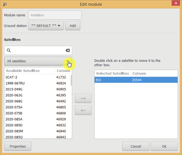Screen dimensions: 182x155
Task: Open the All satellites group dropdown
Action: (38, 61)
